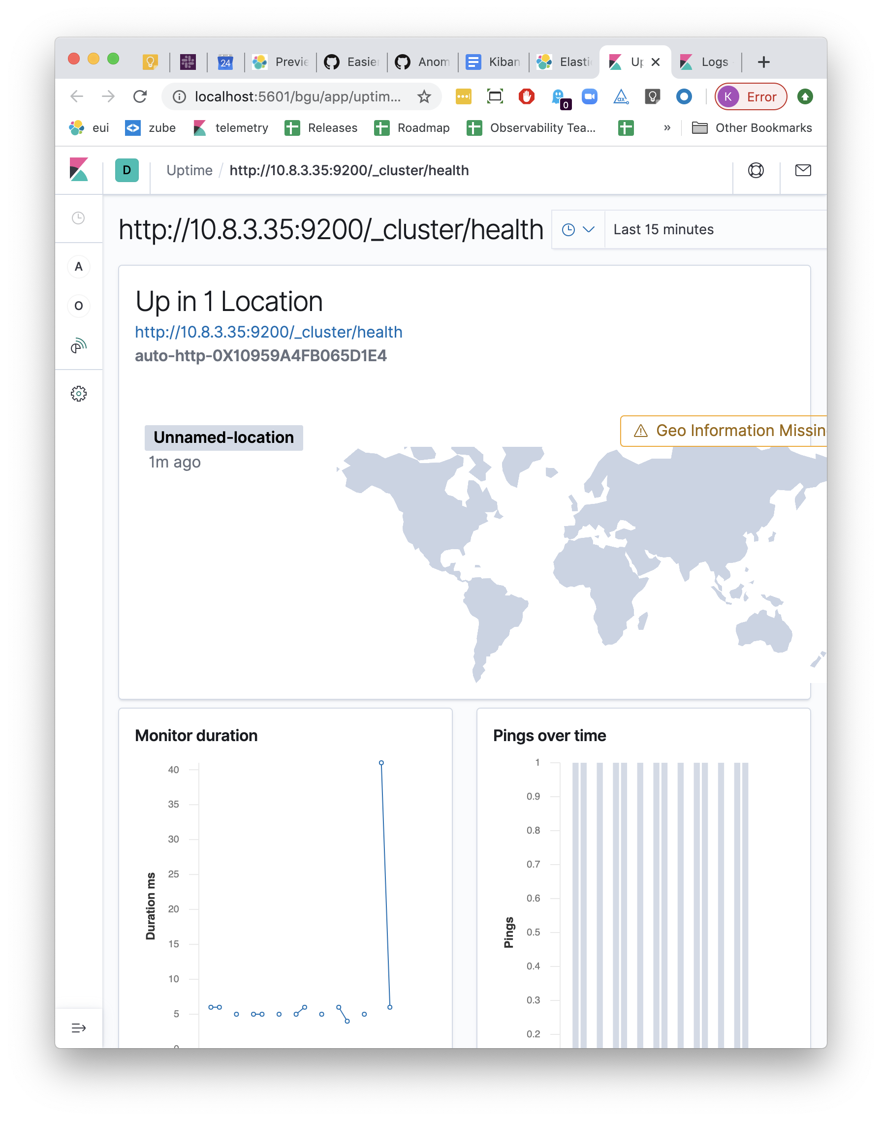Click the K Error profile button
Screen dimensions: 882x1121
coord(751,96)
